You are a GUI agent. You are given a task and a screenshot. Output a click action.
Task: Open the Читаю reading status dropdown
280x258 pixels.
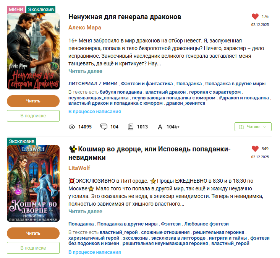253,127
